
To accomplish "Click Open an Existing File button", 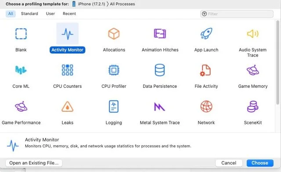I will click(x=34, y=163).
